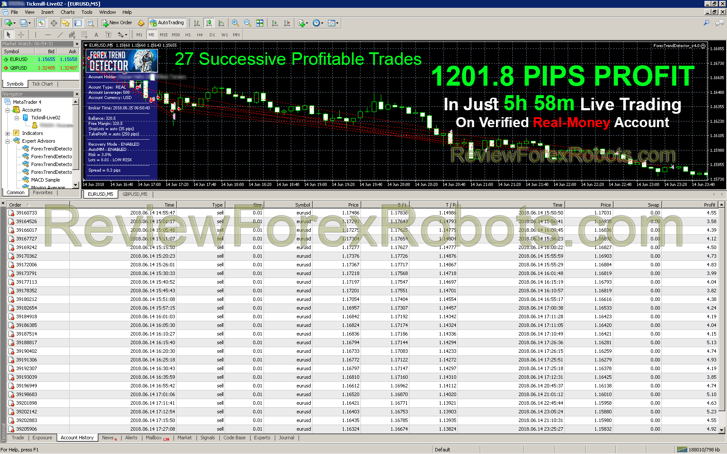Select the Text Label tool
Viewport: 727px width, 454px height.
108,35
